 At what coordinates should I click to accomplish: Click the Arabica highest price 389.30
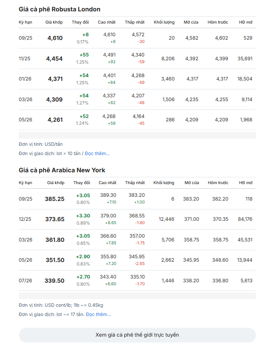coord(108,195)
